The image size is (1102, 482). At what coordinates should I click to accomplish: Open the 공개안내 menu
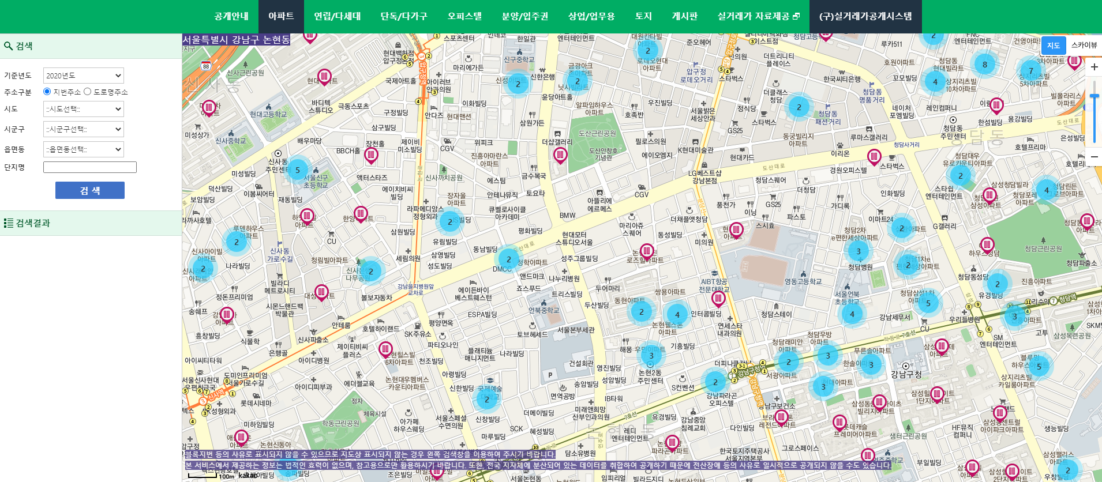tap(231, 16)
